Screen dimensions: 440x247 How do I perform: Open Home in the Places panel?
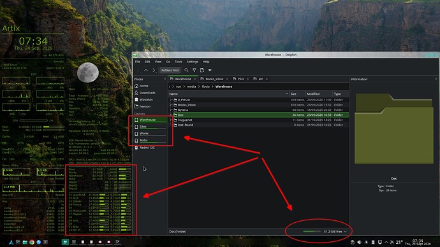150,86
